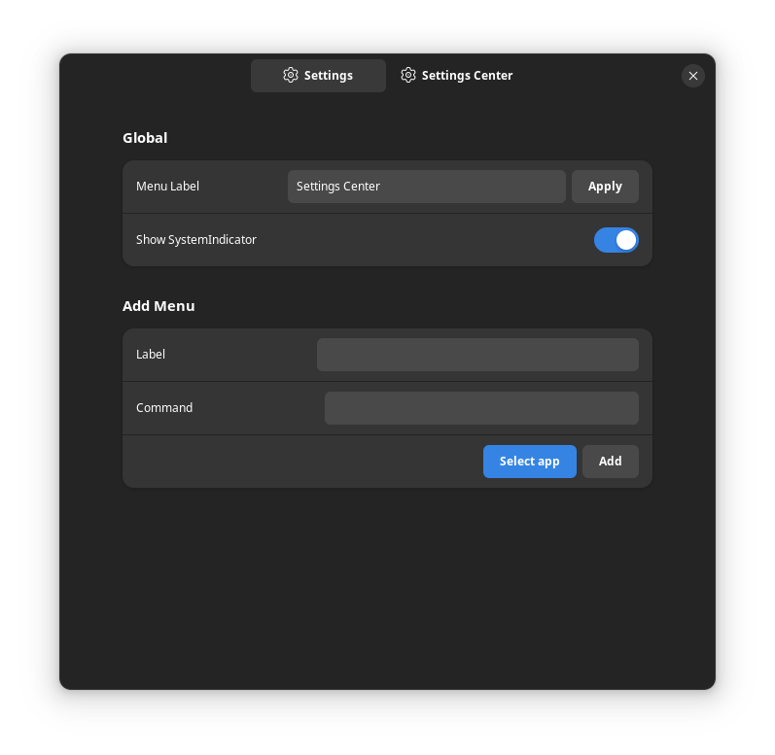Click the gear icon beside Settings Center
775x755 pixels.
pyautogui.click(x=408, y=75)
